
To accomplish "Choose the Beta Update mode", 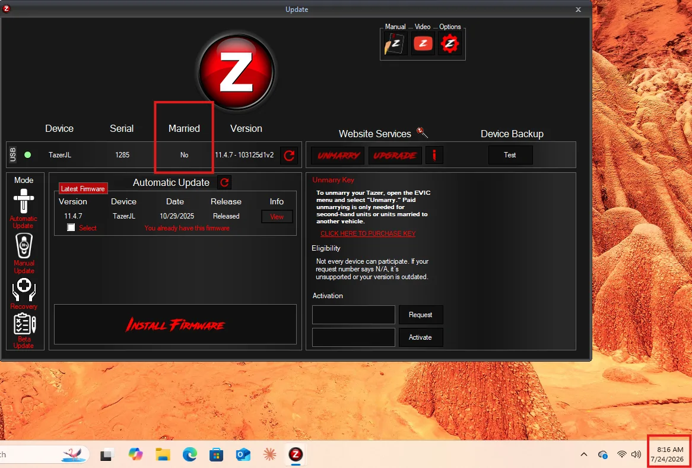I will tap(24, 331).
